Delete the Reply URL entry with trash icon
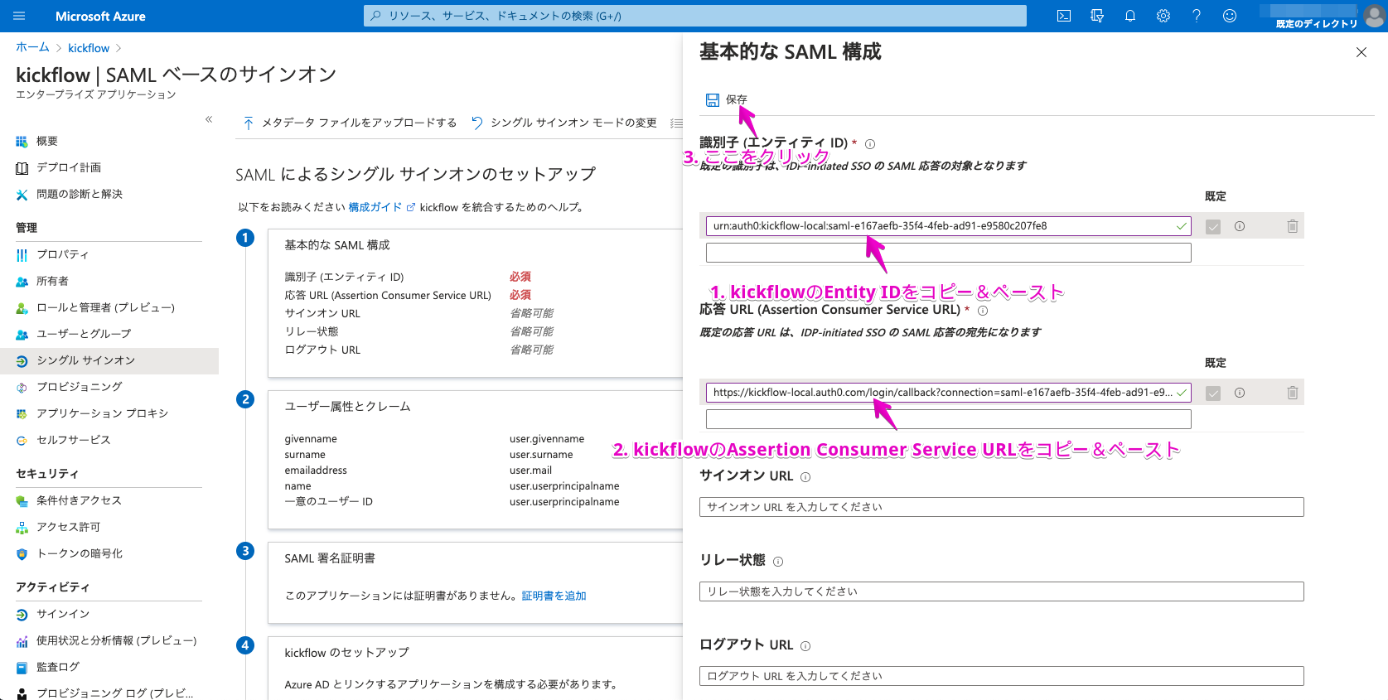 [1293, 393]
